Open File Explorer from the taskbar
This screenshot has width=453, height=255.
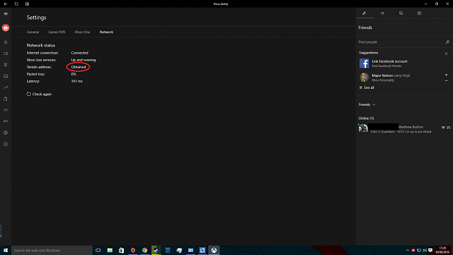tap(110, 250)
